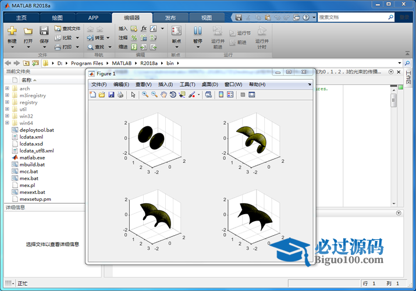Screen dimensions: 416x291
Task: Click the insert legend icon
Action: coord(230,94)
